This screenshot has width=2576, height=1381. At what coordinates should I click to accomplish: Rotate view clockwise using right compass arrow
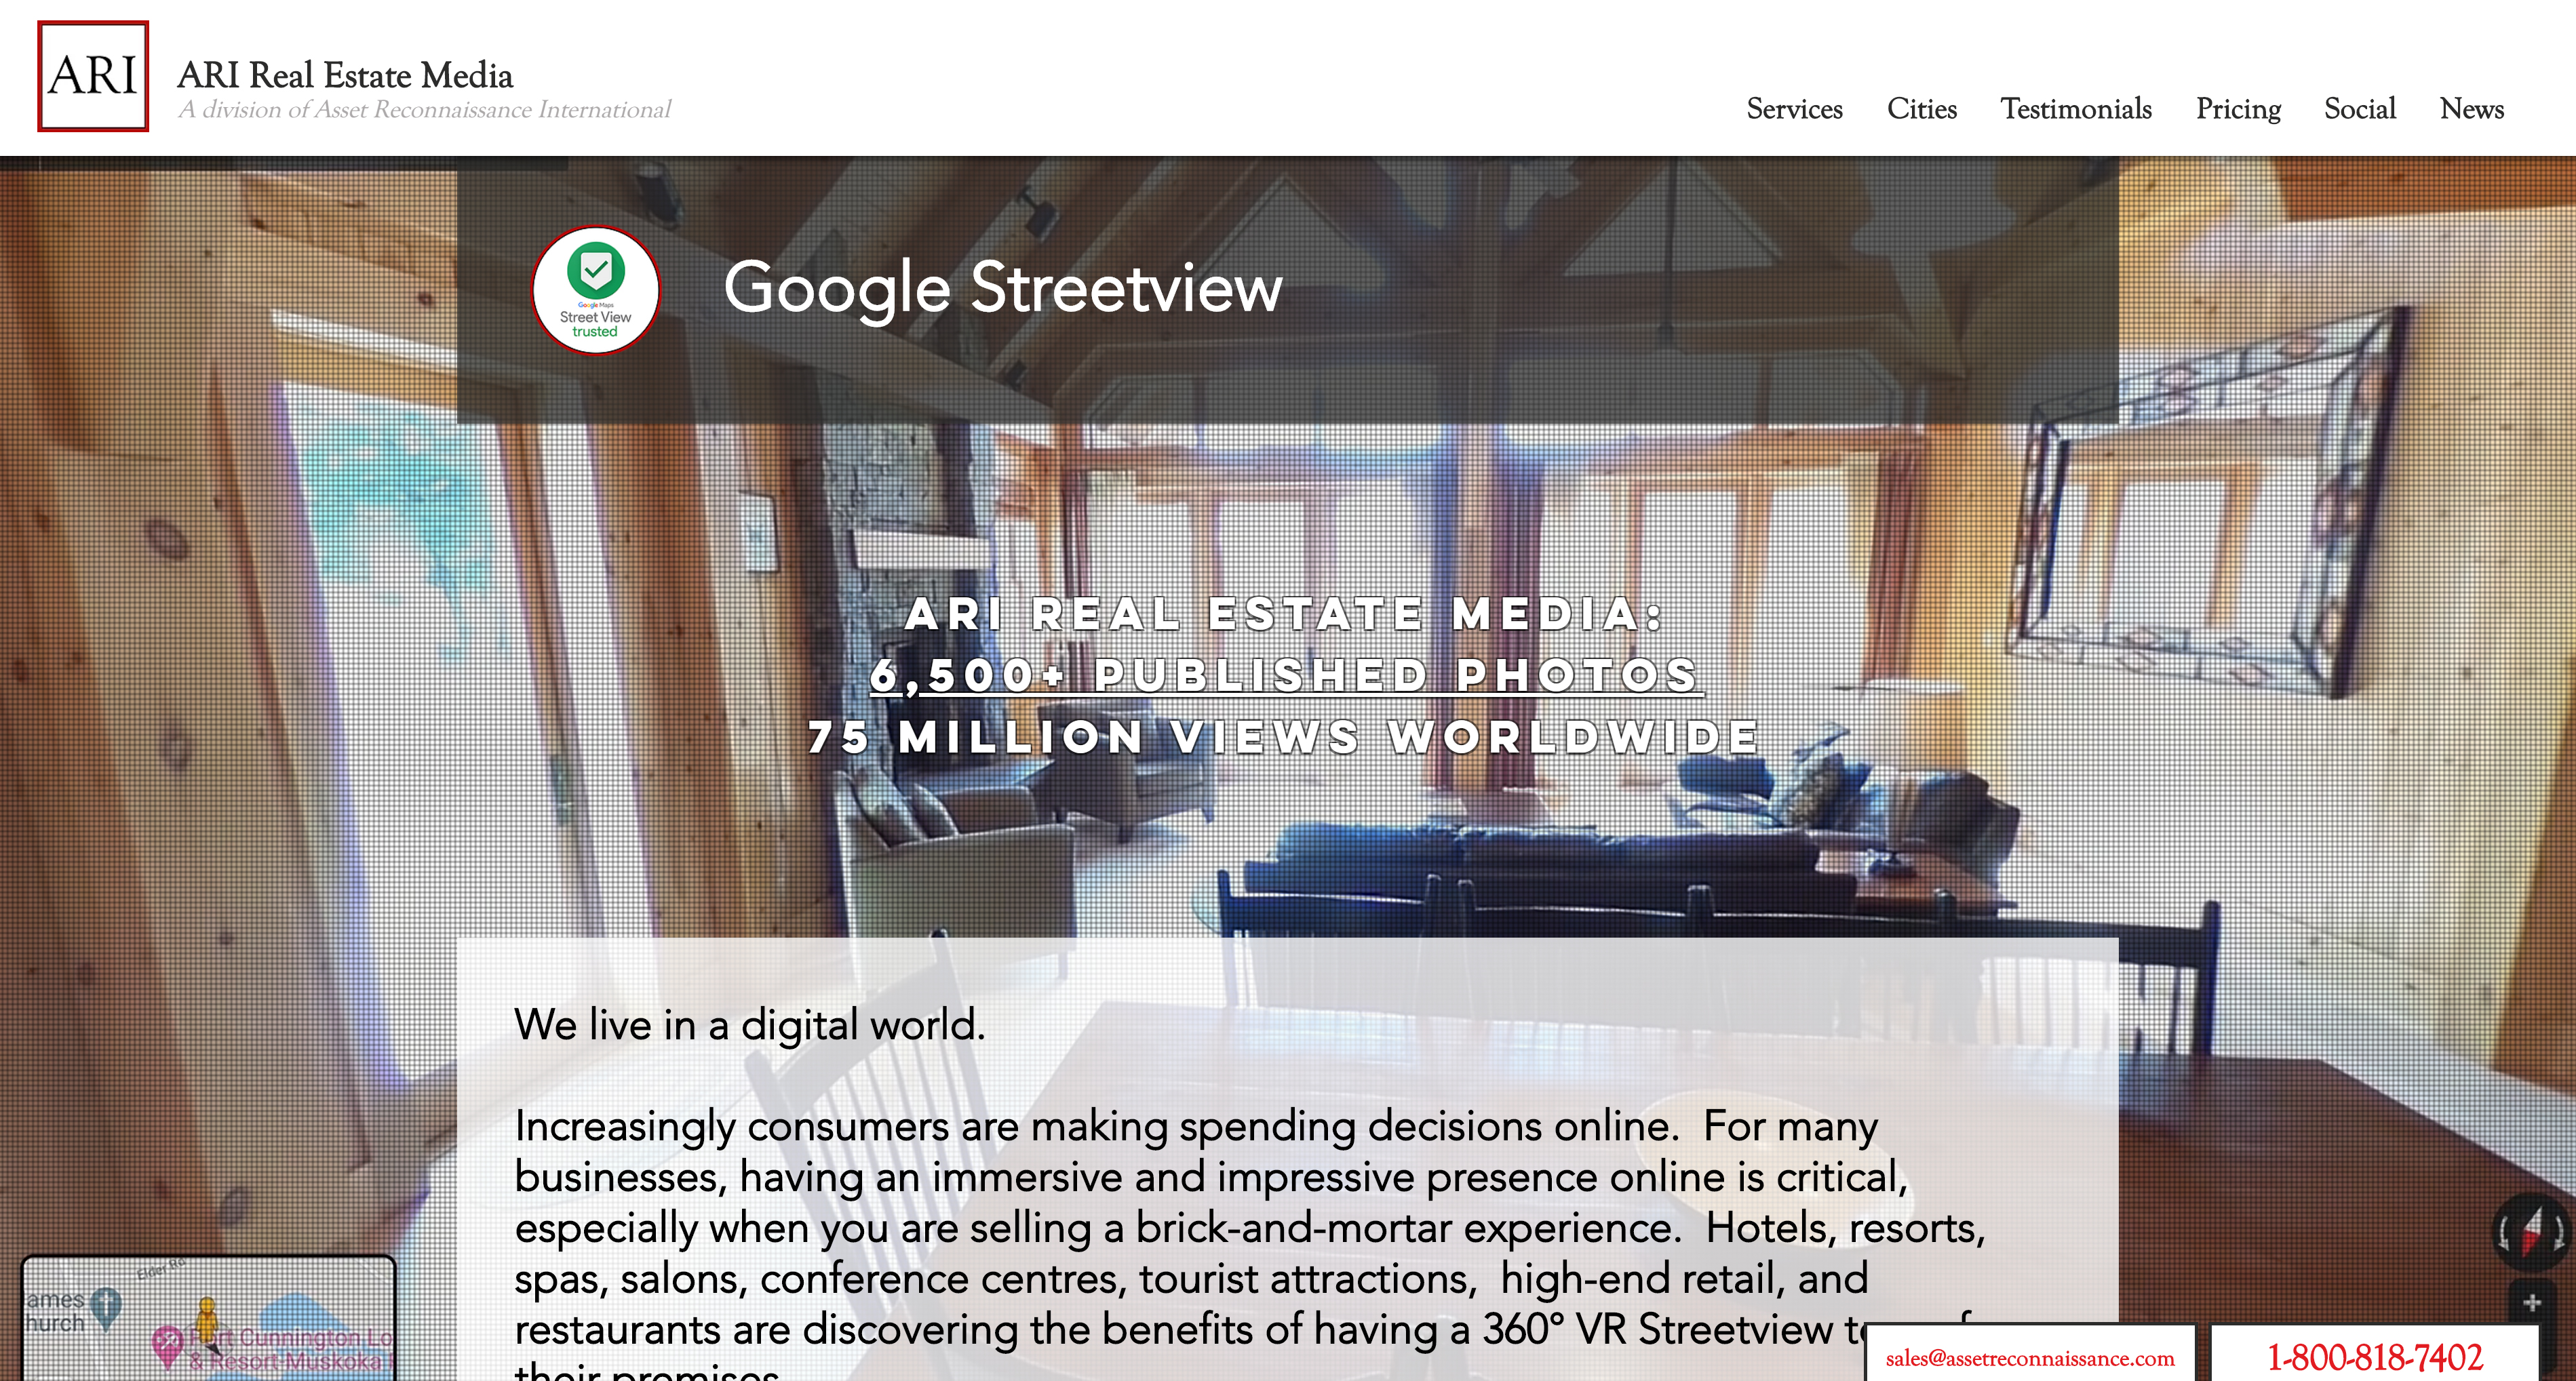[2558, 1233]
